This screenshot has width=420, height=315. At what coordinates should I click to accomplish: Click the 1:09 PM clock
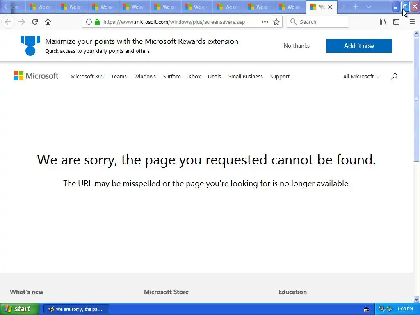[405, 309]
